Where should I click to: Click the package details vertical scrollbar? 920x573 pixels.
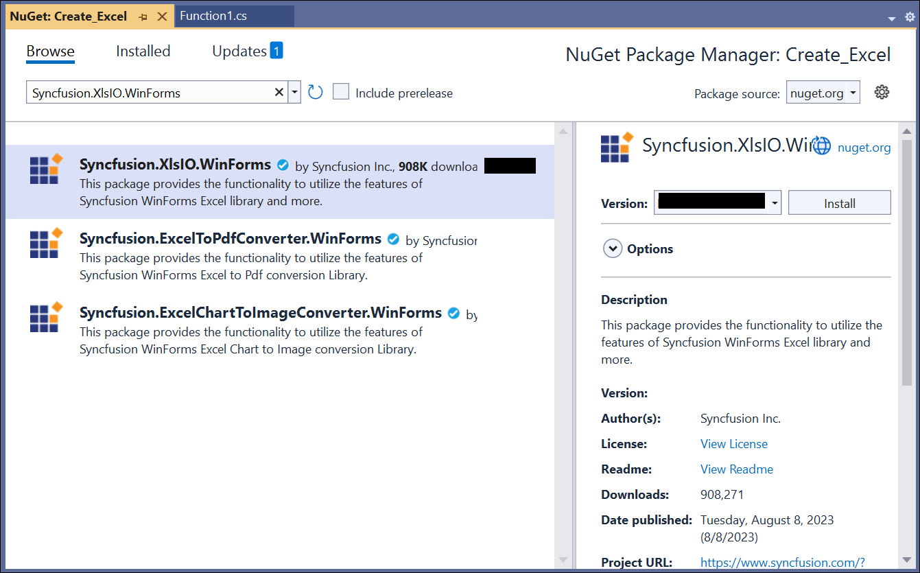907,274
